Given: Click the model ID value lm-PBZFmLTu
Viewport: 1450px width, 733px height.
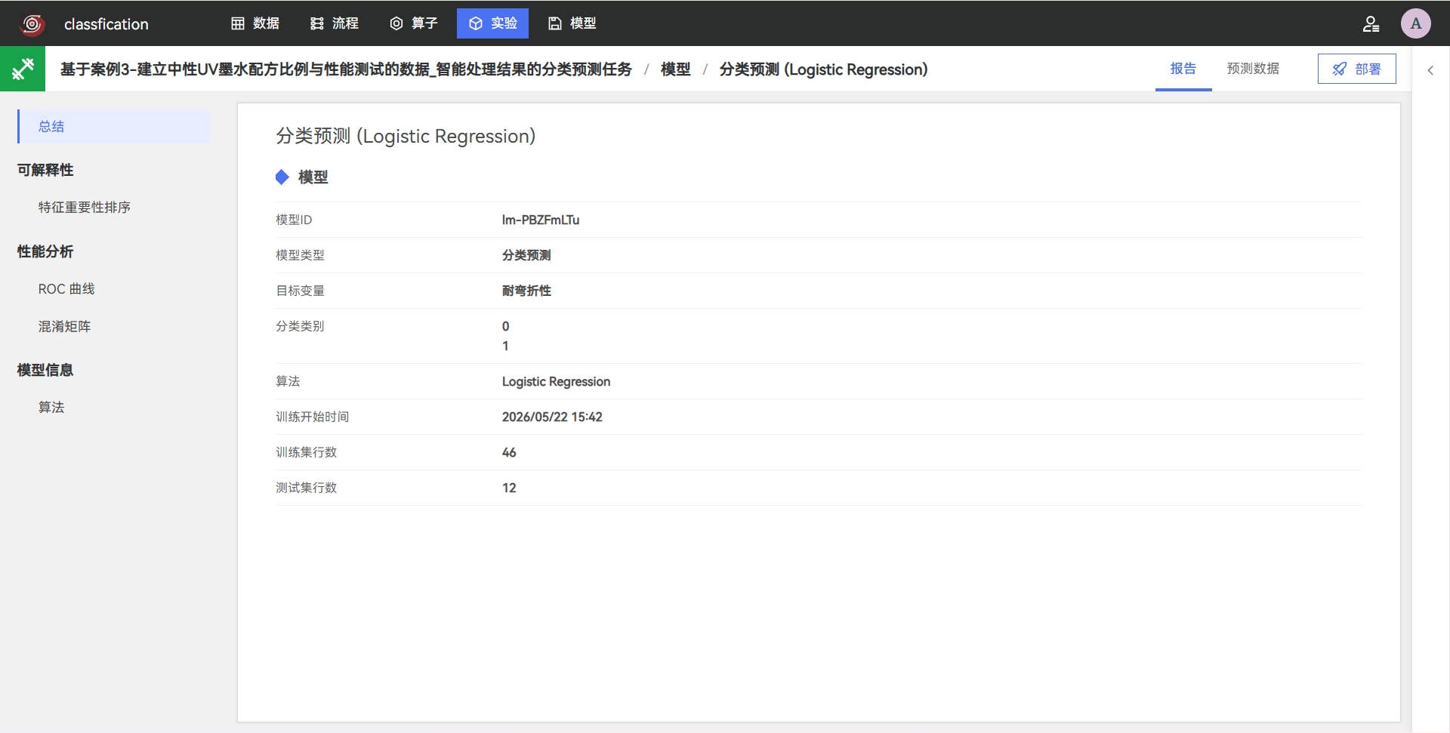Looking at the screenshot, I should 541,220.
